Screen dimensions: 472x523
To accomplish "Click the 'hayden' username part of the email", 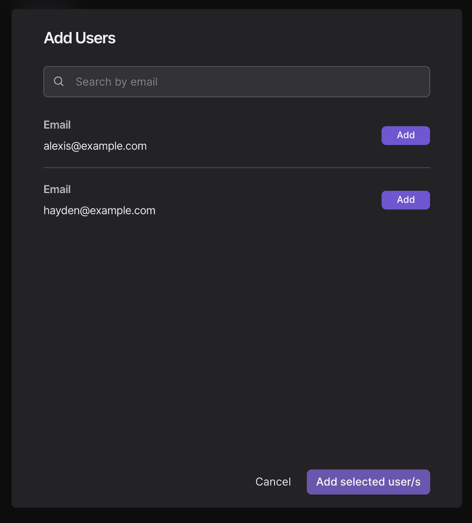I will coord(61,211).
